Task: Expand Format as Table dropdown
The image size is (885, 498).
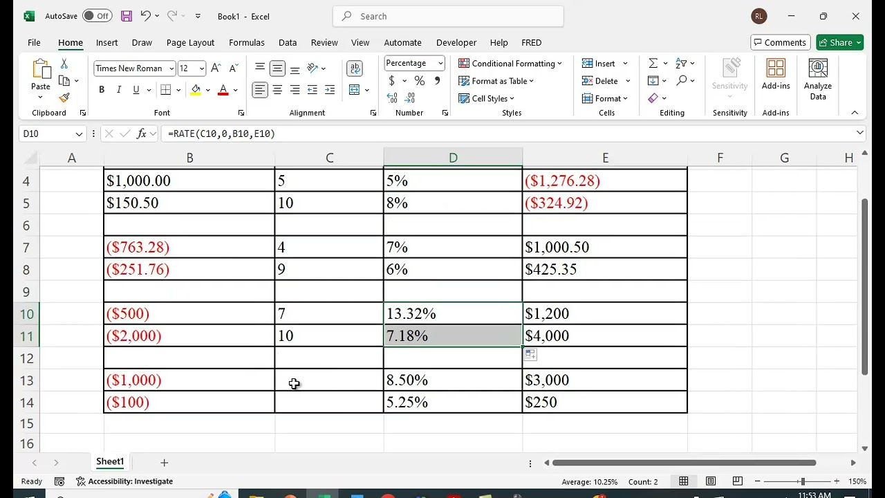Action: pyautogui.click(x=531, y=82)
